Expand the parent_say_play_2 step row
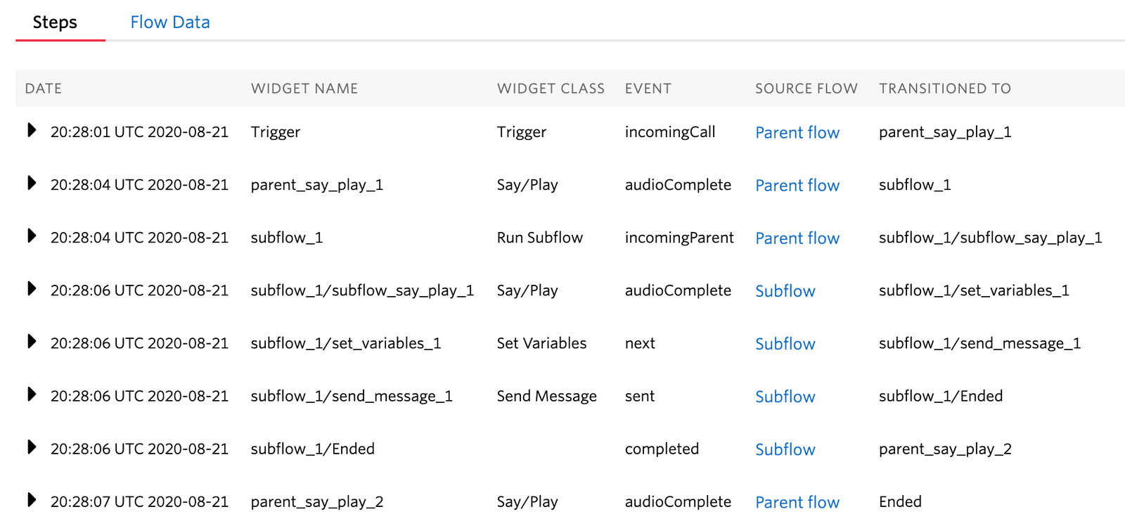Screen dimensions: 1125x526 pyautogui.click(x=32, y=500)
